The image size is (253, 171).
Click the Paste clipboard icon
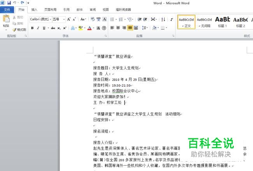point(6,19)
